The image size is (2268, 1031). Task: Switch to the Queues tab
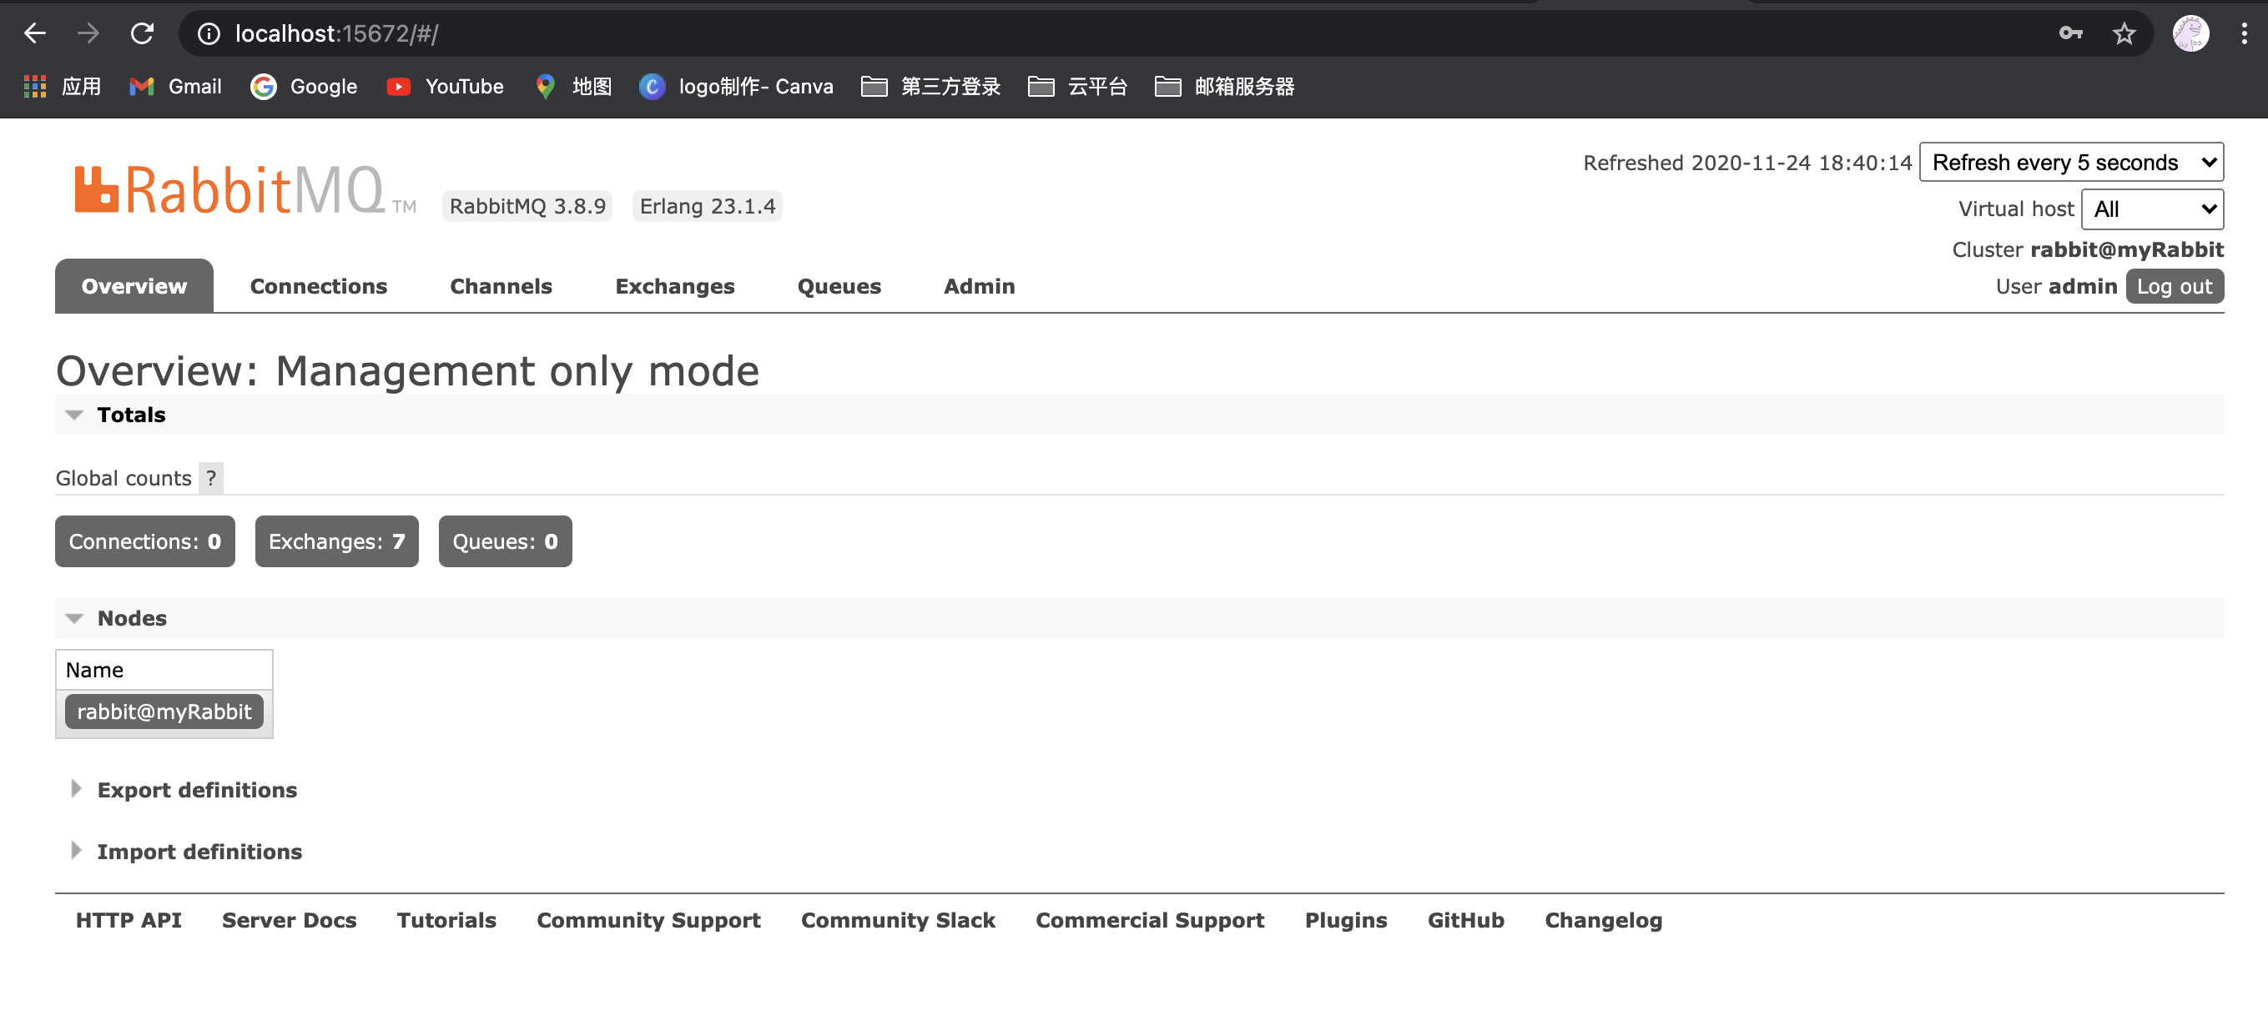coord(838,286)
